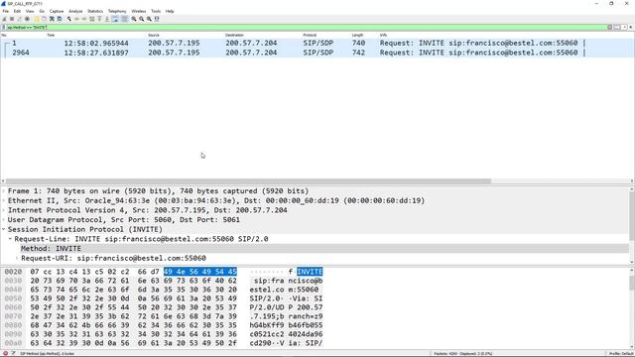Screen dimensions: 635x357
Task: Jump to the first packet
Action: coord(99,19)
